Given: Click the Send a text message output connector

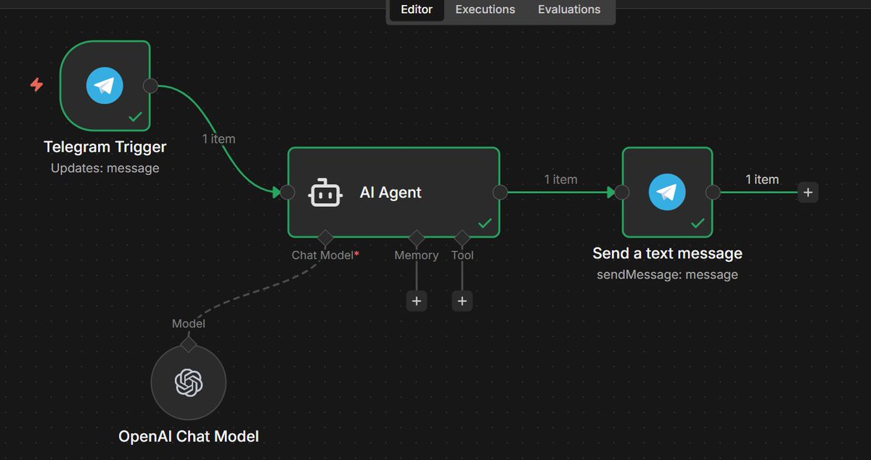Looking at the screenshot, I should 713,192.
